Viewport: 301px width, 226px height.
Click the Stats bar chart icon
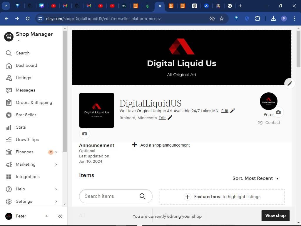(9, 127)
